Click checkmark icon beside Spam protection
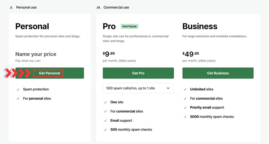 18,89
